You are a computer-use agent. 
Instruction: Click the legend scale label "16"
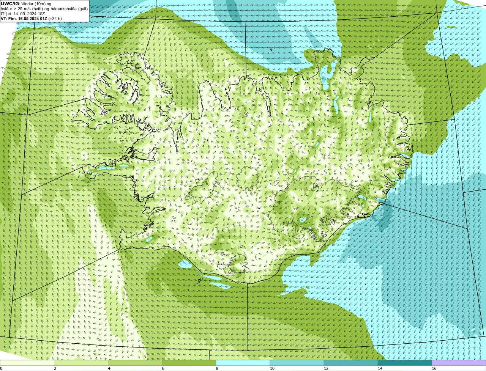pos(434,368)
